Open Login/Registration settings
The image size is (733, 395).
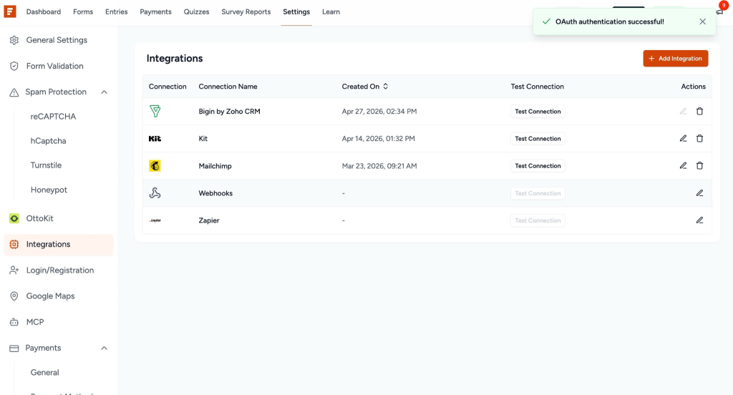tap(59, 270)
